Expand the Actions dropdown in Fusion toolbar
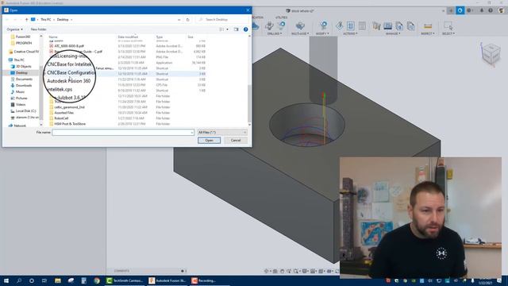 tap(350, 33)
